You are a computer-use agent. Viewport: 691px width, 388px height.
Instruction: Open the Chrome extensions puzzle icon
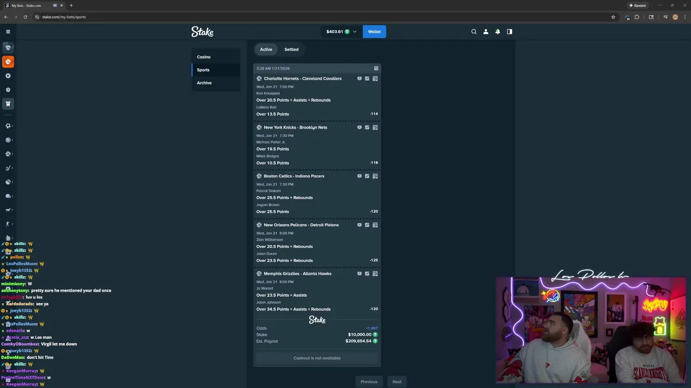[x=637, y=17]
